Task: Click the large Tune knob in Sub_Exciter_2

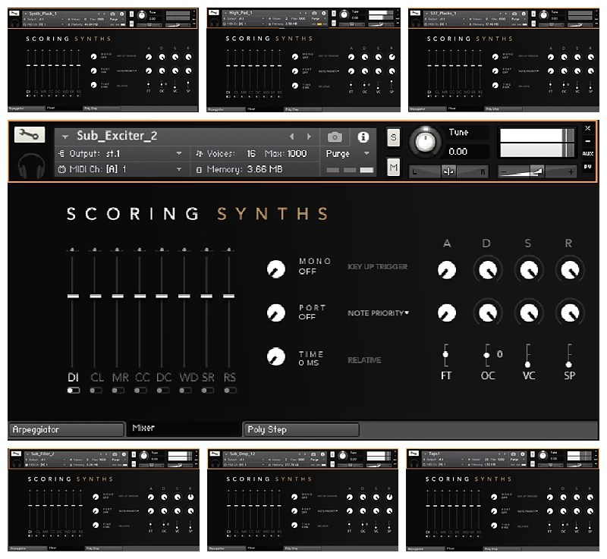Action: pyautogui.click(x=426, y=141)
